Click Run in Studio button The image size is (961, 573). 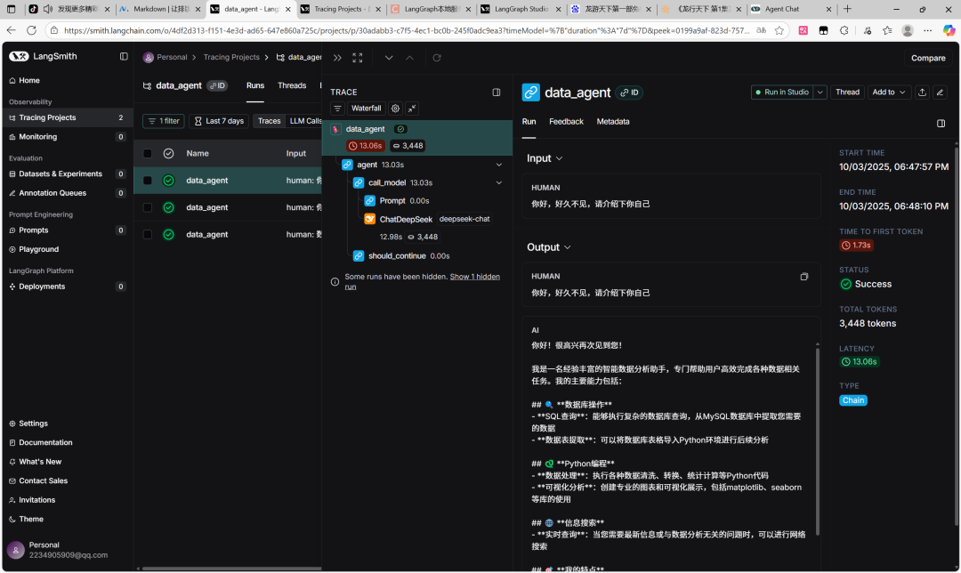(x=782, y=93)
